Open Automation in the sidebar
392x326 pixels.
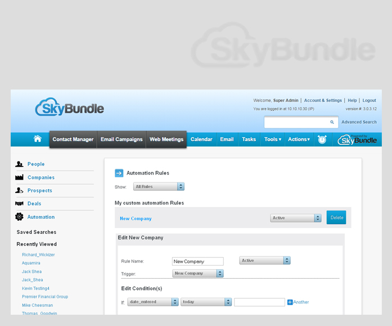[41, 217]
